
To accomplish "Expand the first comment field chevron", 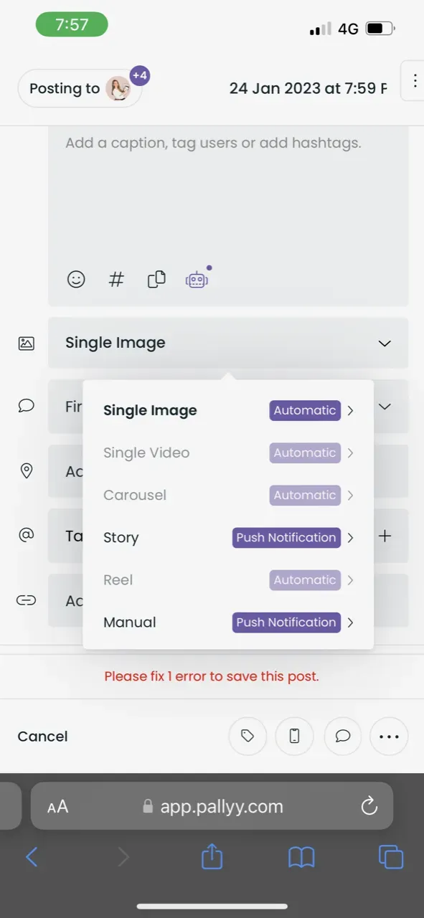I will click(385, 407).
